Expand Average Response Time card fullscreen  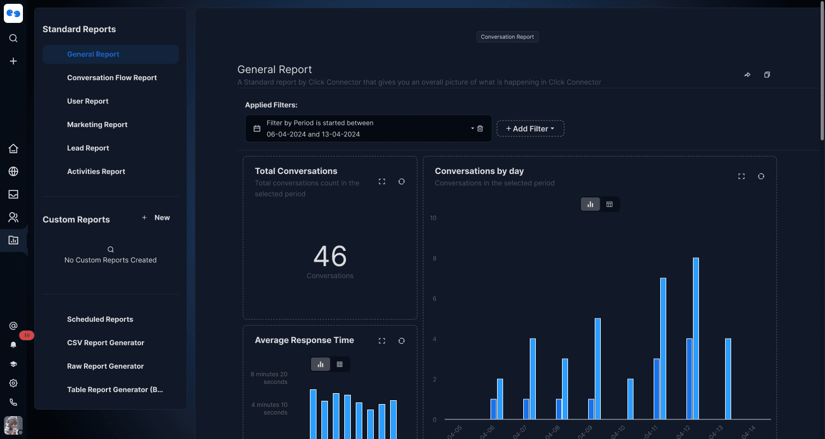point(382,341)
